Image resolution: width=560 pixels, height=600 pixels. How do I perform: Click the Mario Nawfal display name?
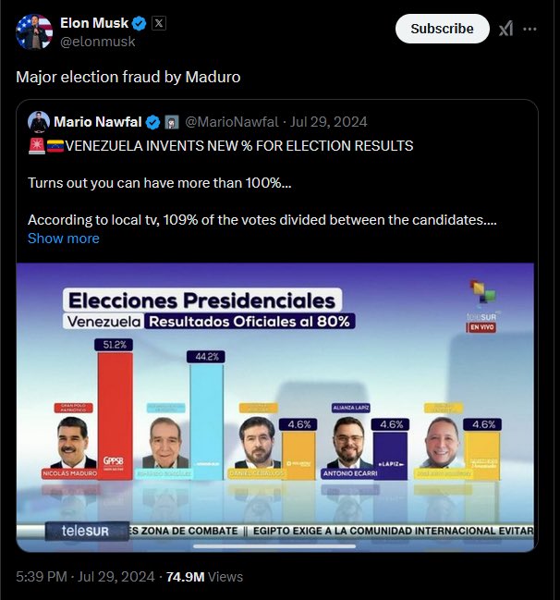point(98,122)
